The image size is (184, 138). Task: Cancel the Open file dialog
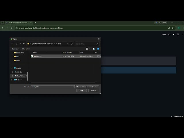[93, 91]
